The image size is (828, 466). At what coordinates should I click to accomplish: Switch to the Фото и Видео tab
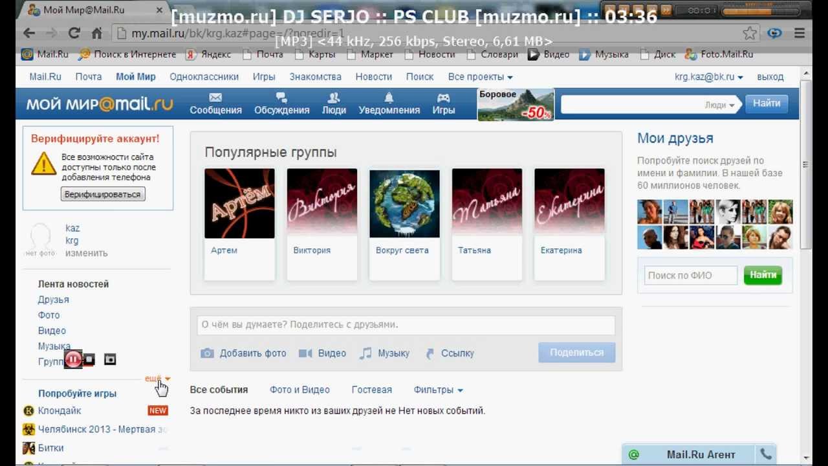(300, 390)
